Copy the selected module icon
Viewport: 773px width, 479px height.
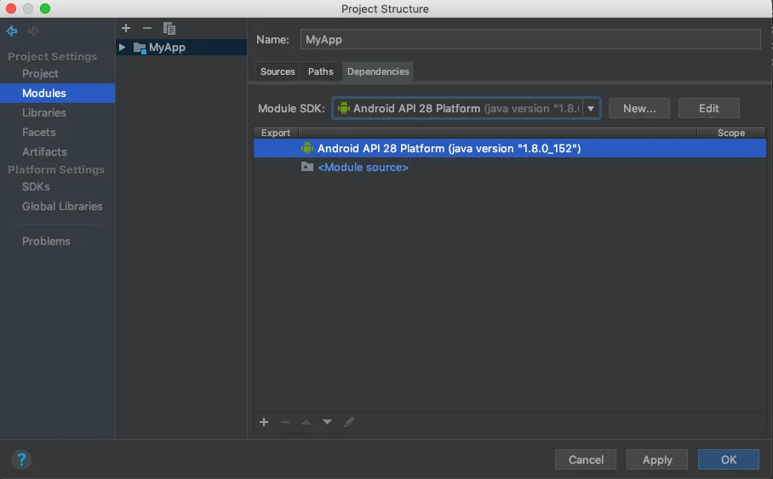[169, 29]
